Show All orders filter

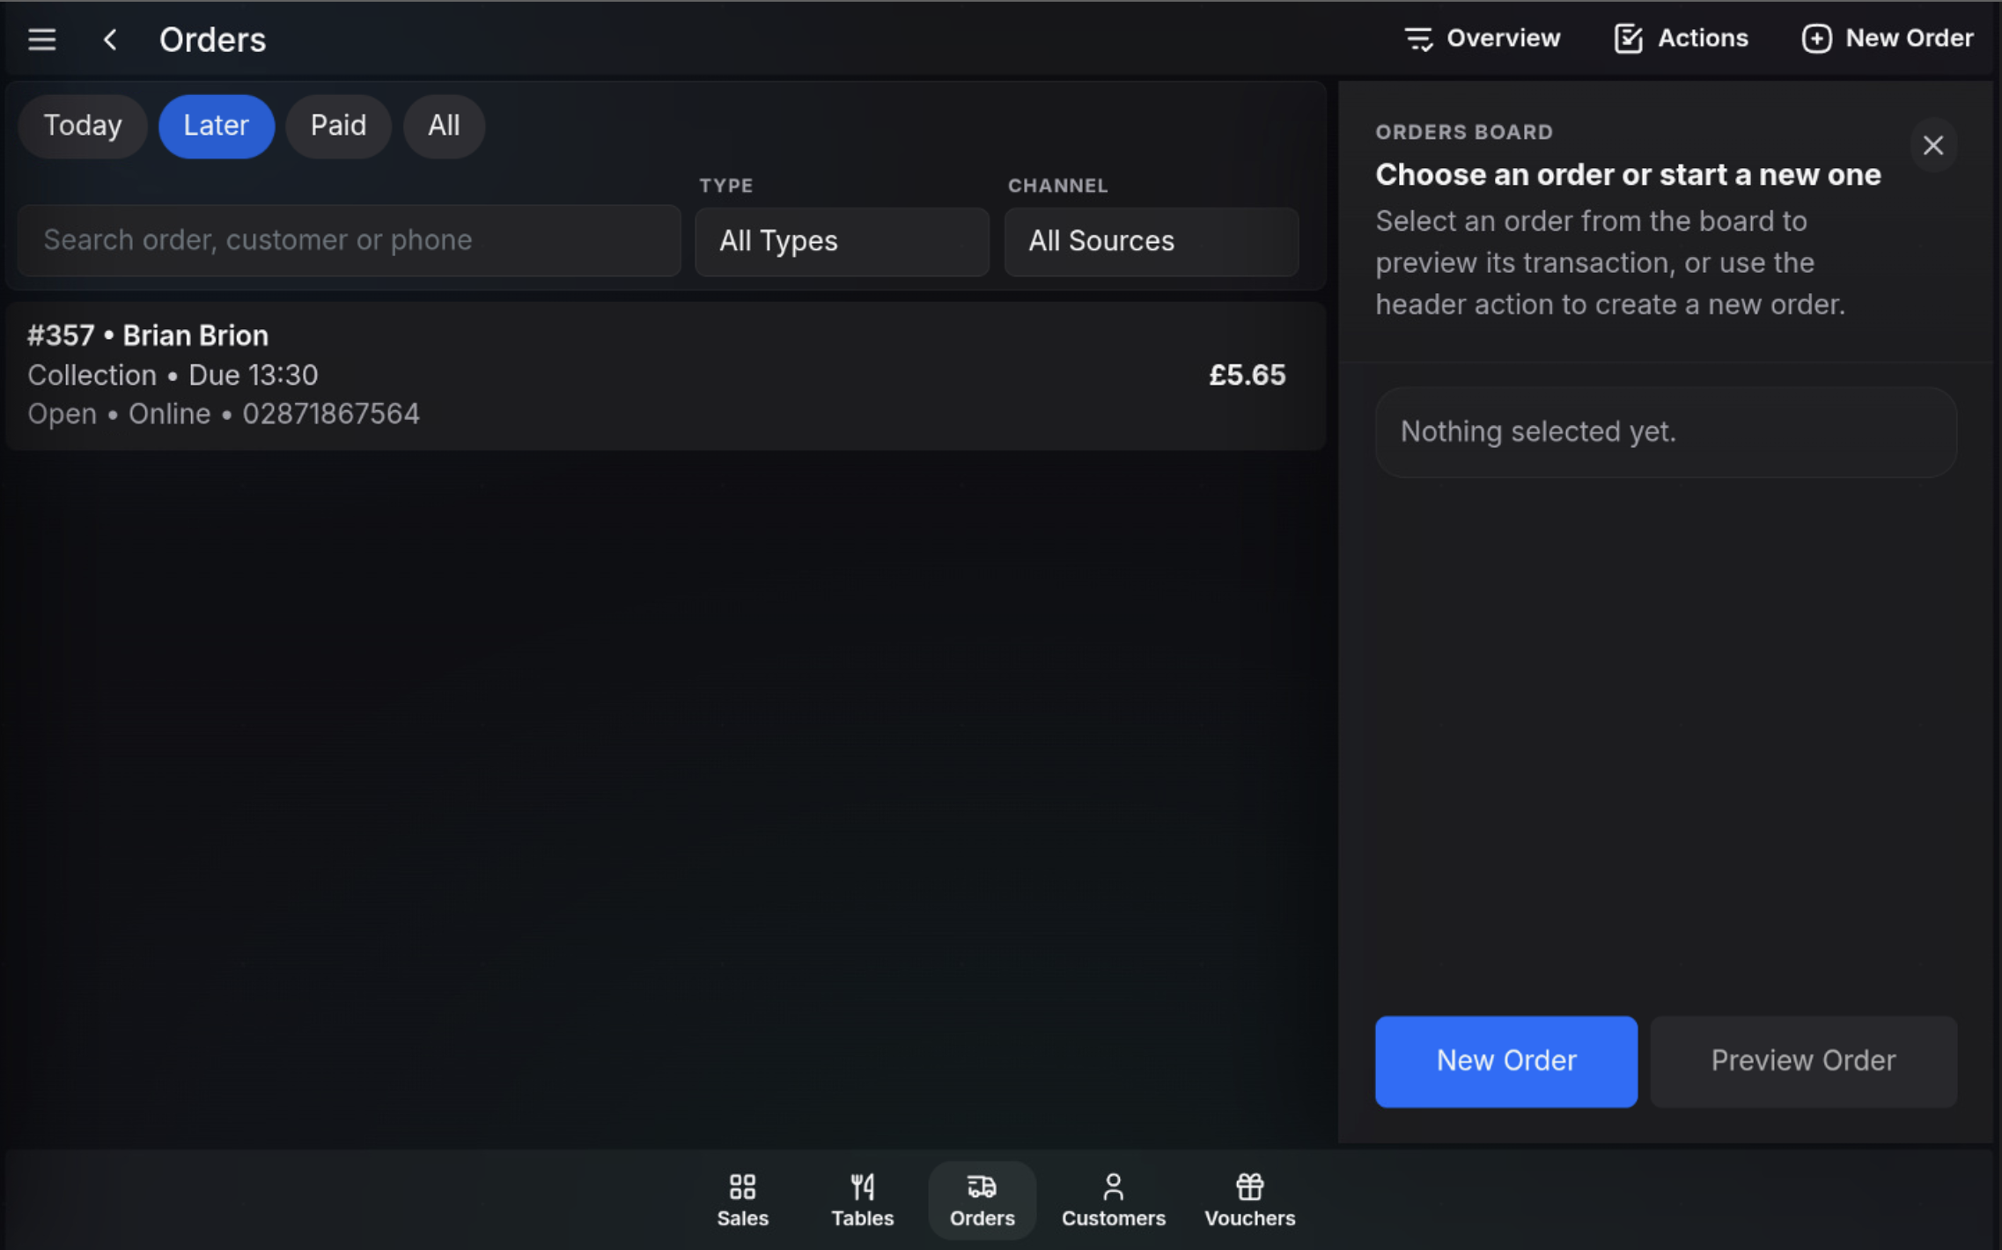[444, 126]
